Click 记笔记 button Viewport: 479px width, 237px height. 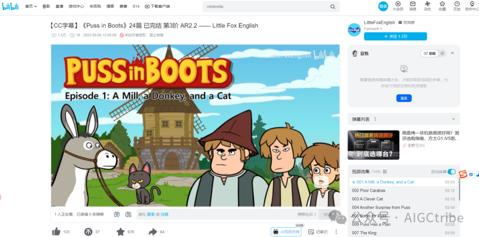318,232
